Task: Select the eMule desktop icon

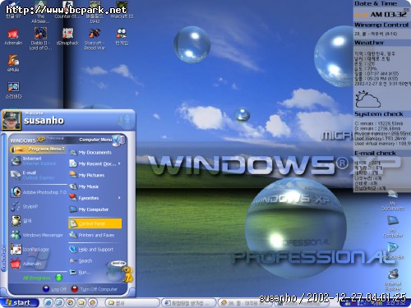Action: point(13,63)
